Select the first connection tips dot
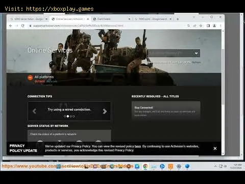245x184 pixels. [x=65, y=117]
